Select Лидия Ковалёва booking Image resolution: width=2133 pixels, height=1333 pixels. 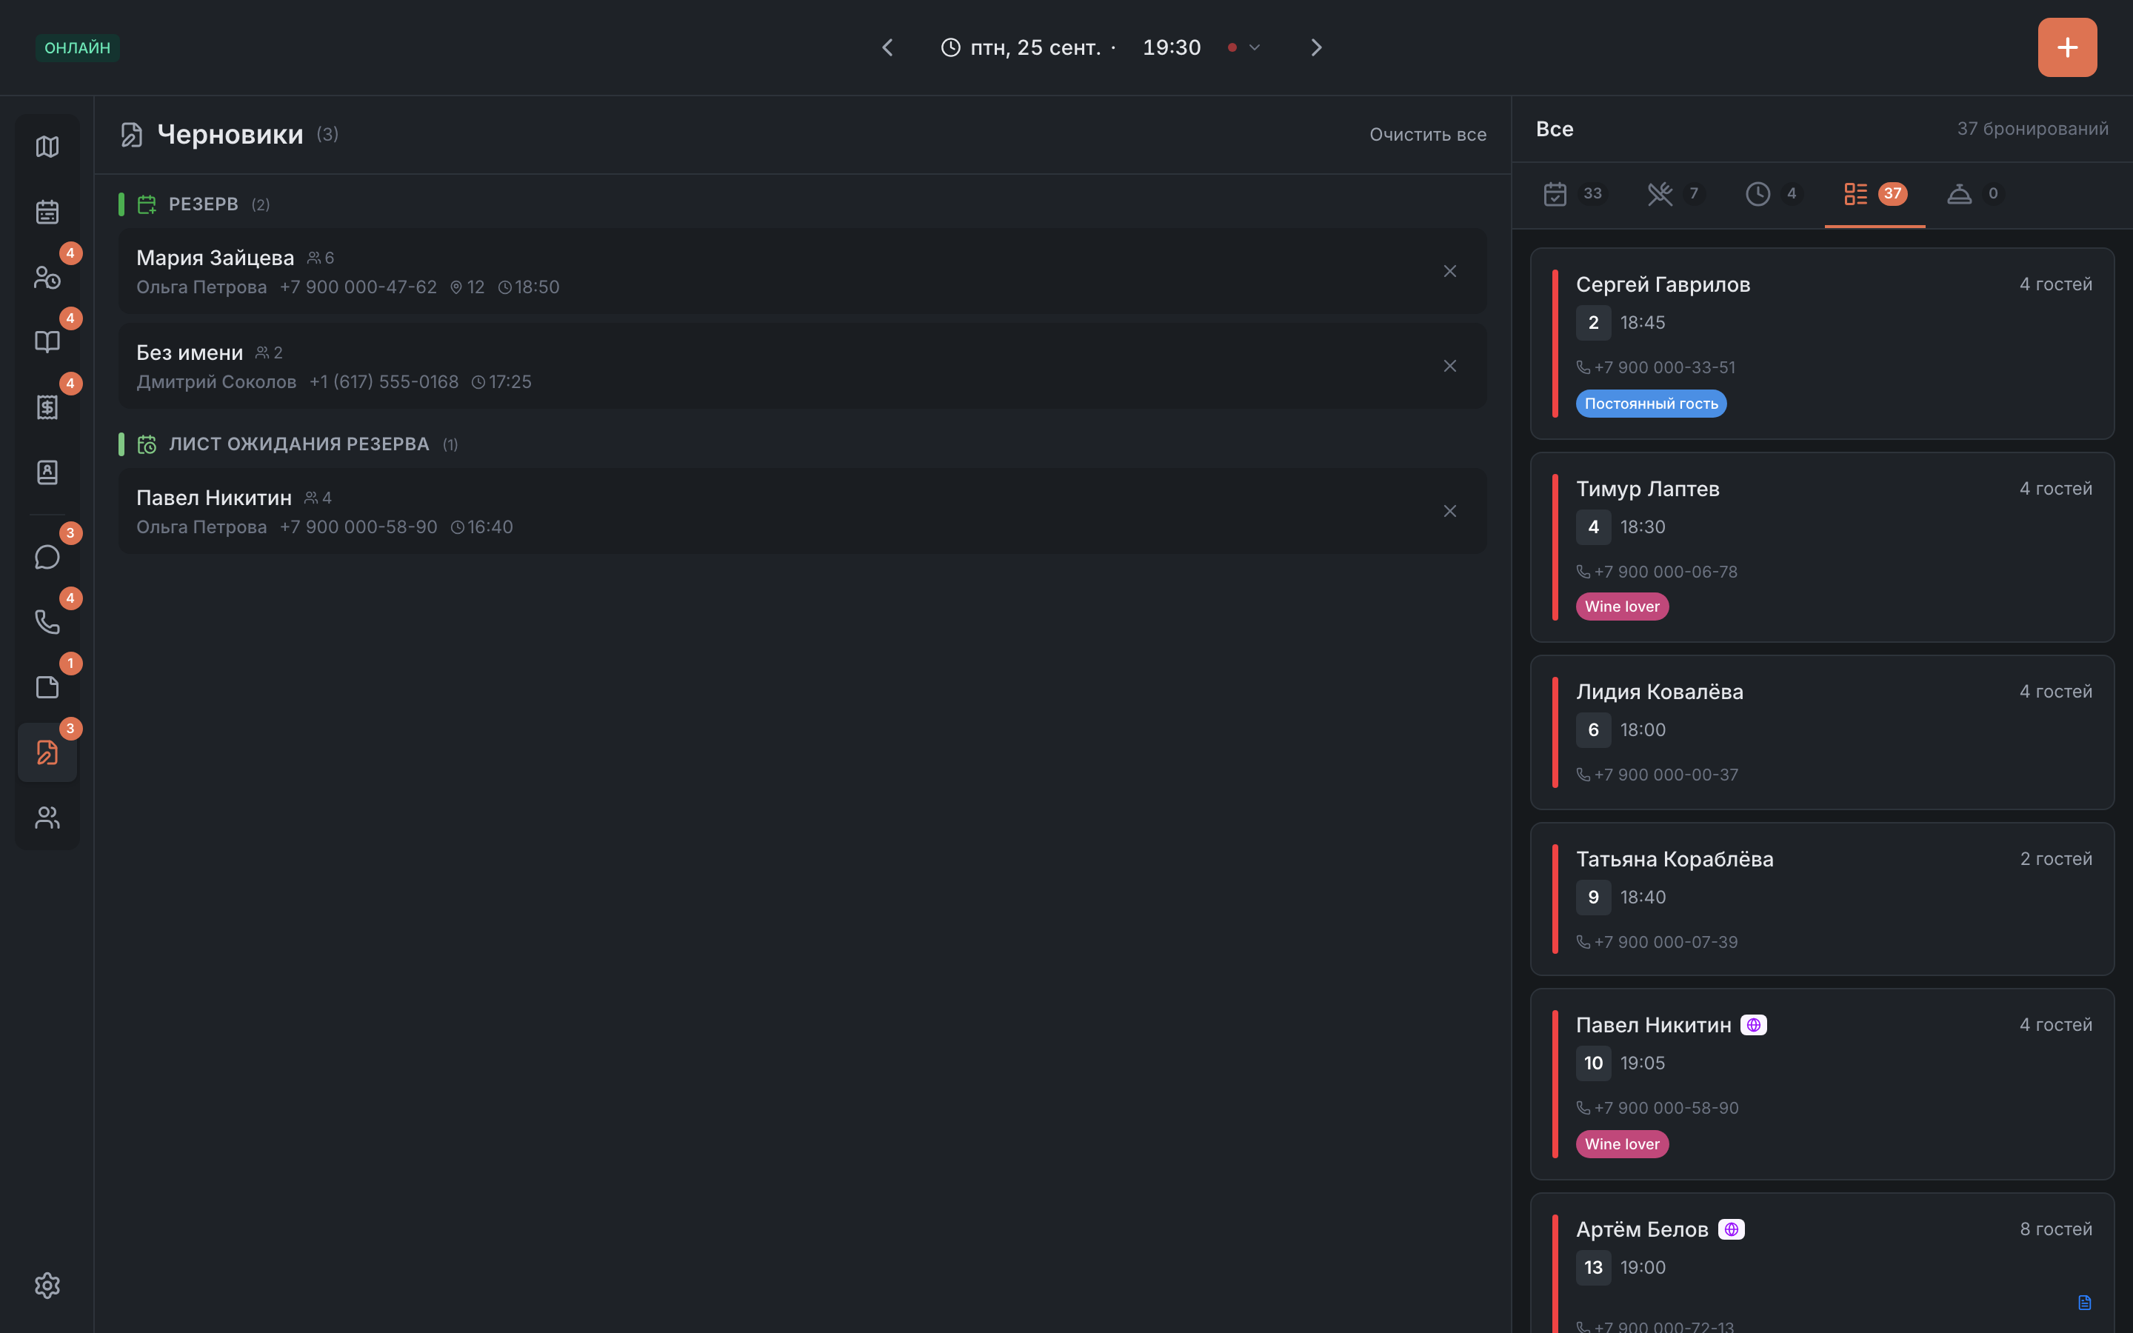(1822, 732)
